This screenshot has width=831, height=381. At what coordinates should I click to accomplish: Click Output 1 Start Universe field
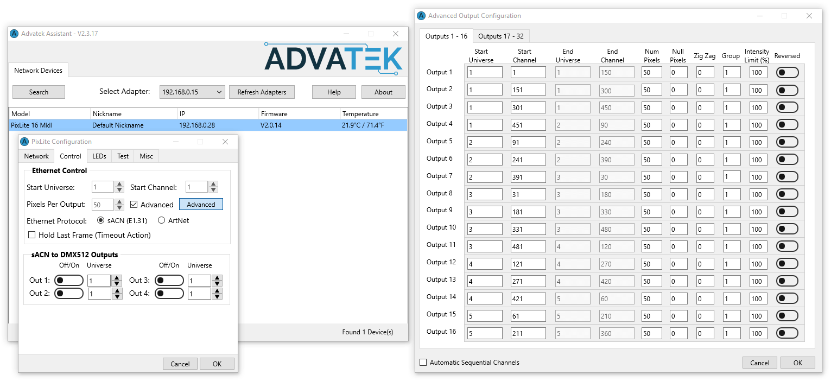(485, 73)
